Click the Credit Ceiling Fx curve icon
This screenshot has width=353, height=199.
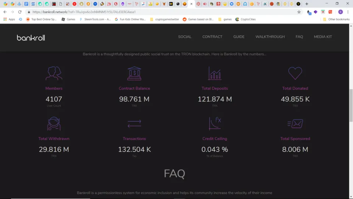(x=215, y=124)
